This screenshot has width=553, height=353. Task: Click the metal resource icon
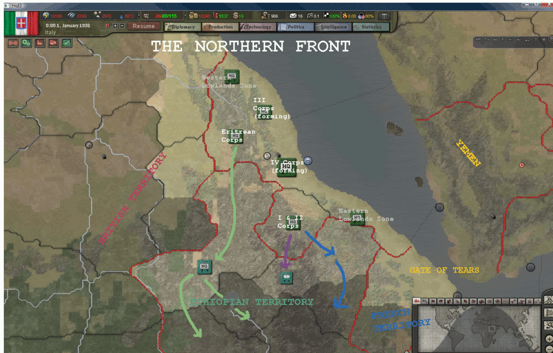point(72,15)
